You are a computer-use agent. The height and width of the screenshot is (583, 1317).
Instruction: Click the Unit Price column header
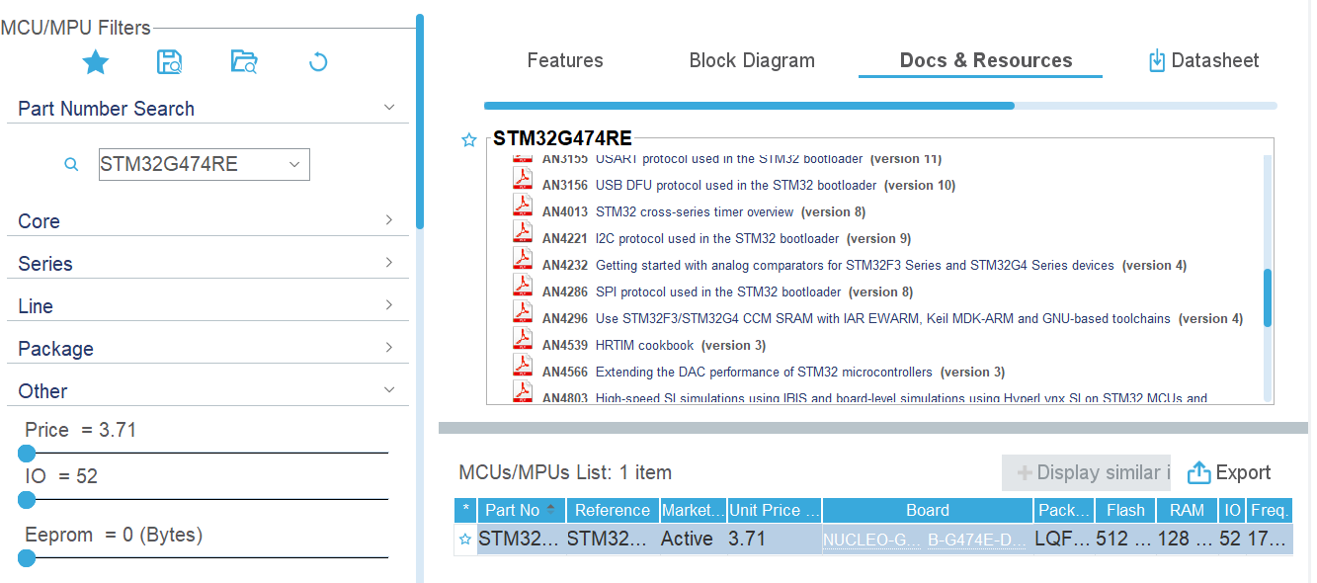775,511
